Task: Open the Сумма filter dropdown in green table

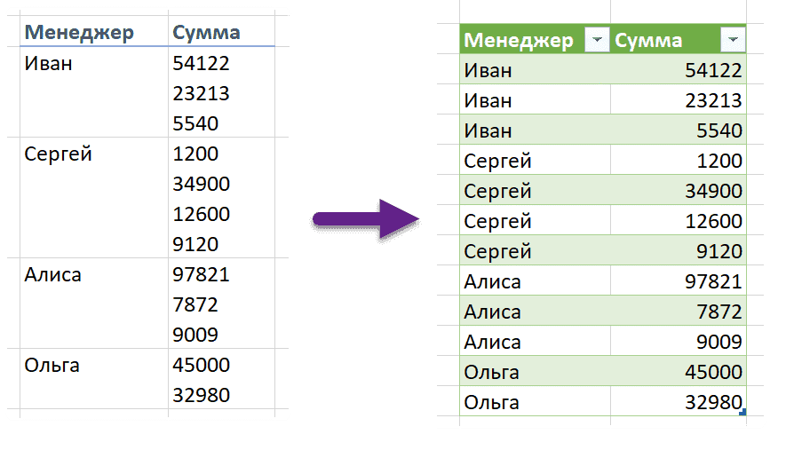Action: [733, 40]
